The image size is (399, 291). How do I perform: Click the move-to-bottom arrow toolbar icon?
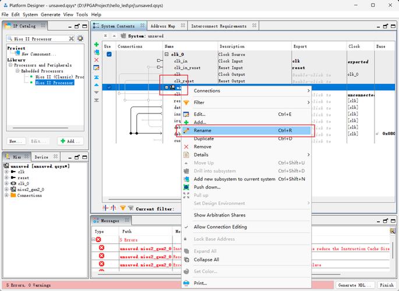point(97,100)
